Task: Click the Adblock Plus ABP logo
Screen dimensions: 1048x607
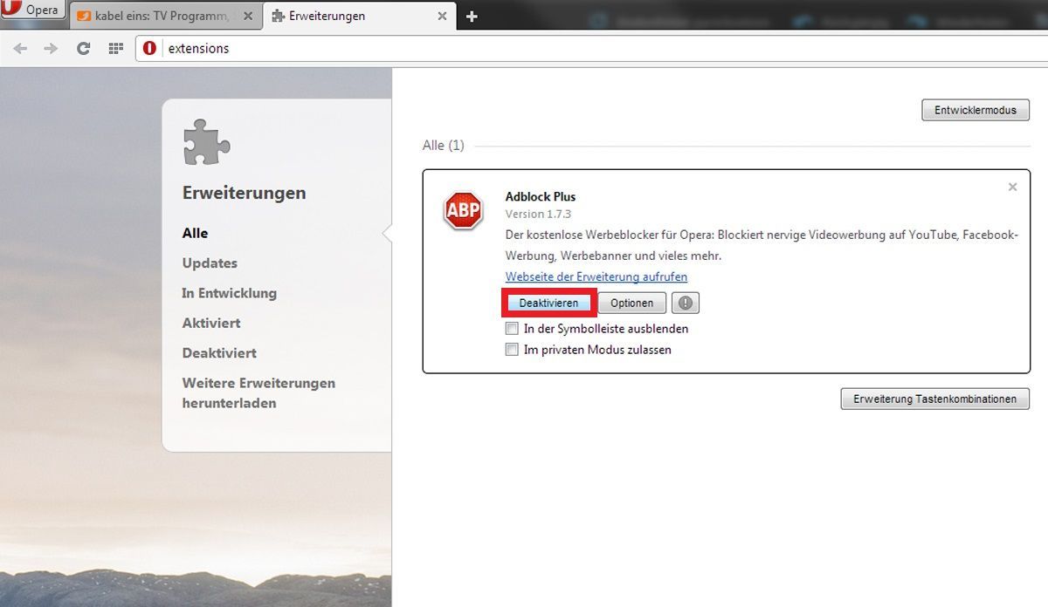Action: 463,211
